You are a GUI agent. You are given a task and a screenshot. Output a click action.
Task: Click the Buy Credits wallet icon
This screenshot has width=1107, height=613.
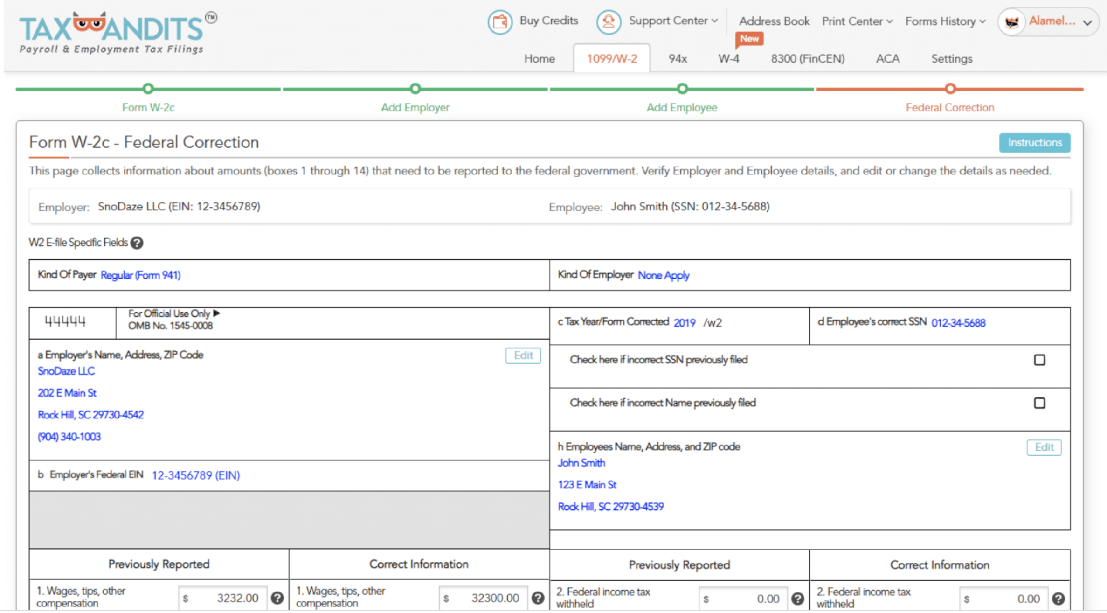500,21
